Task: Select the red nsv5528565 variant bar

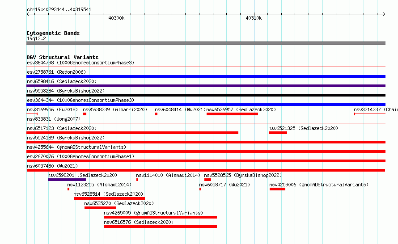Action: coord(207,180)
